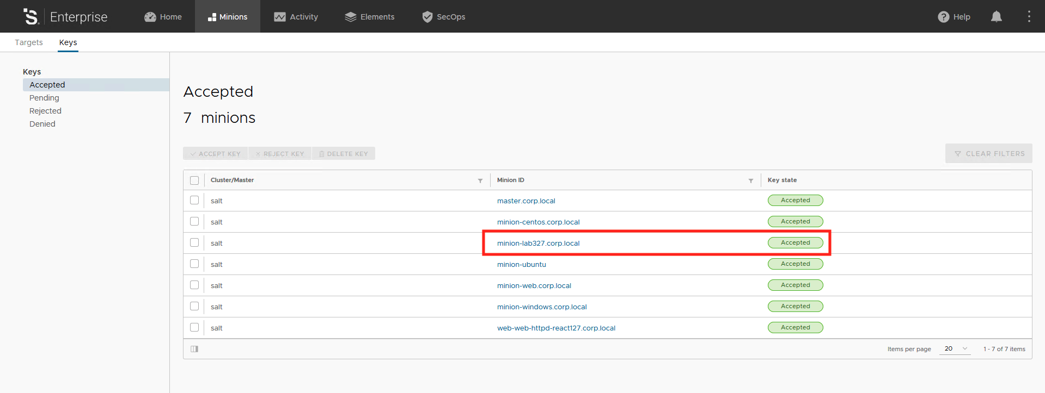The image size is (1045, 393).
Task: Open the minion-centos.corp.local link
Action: click(x=538, y=222)
